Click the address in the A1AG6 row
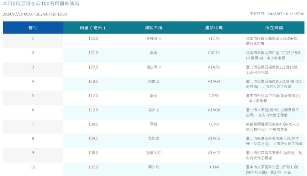This screenshot has width=307, height=176. 272,112
